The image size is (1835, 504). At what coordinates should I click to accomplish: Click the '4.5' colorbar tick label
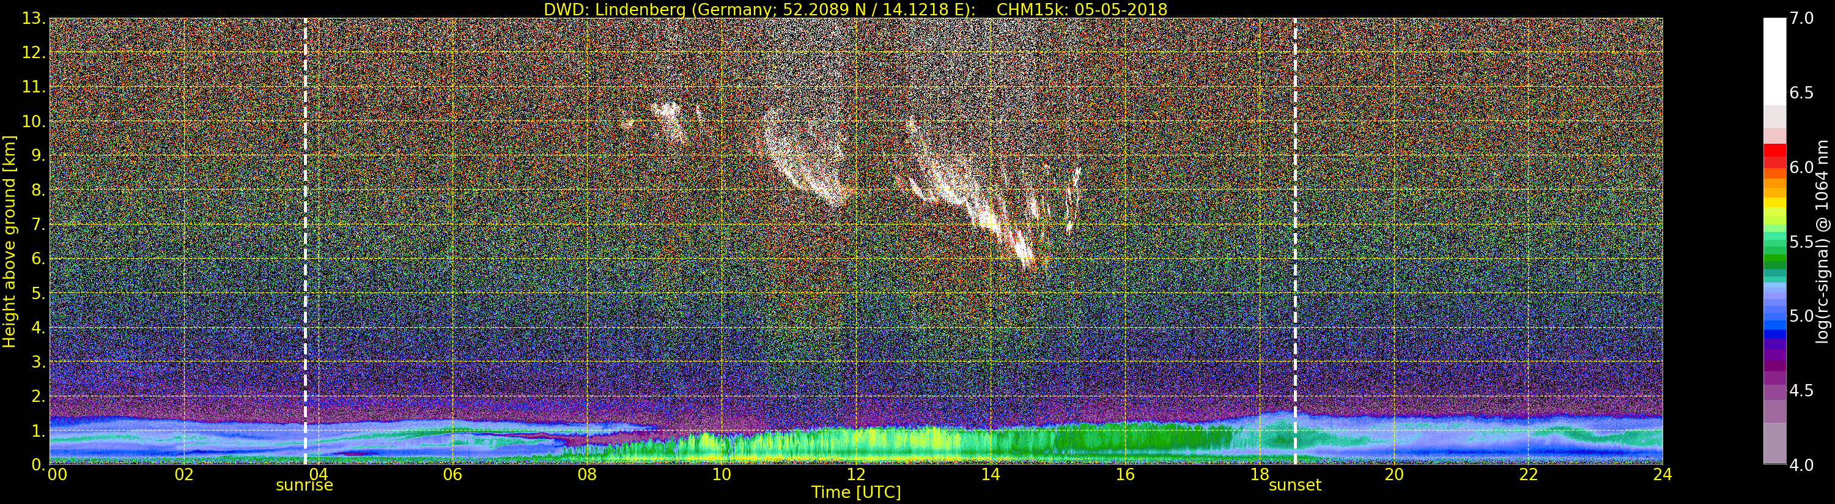(x=1801, y=390)
